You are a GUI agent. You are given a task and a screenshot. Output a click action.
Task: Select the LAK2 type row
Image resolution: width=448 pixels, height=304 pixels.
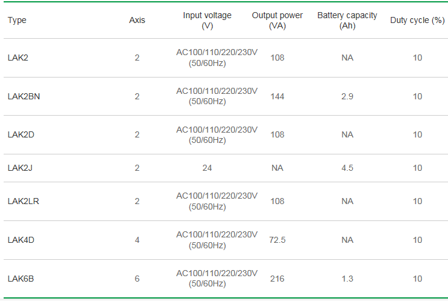18,58
